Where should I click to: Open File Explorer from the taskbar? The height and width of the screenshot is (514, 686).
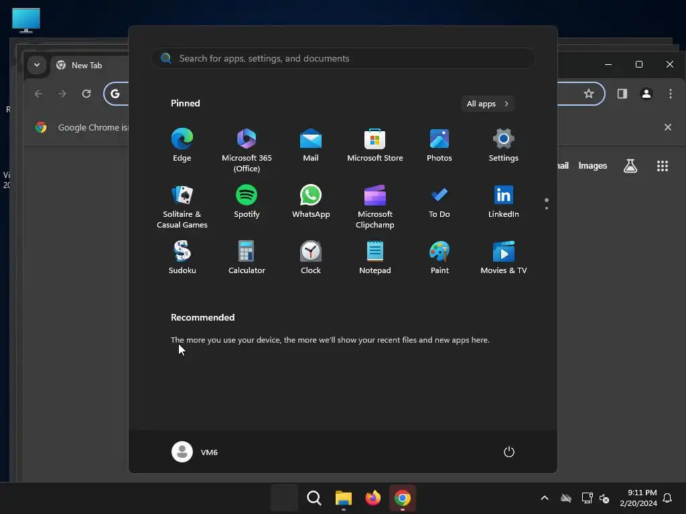[344, 498]
